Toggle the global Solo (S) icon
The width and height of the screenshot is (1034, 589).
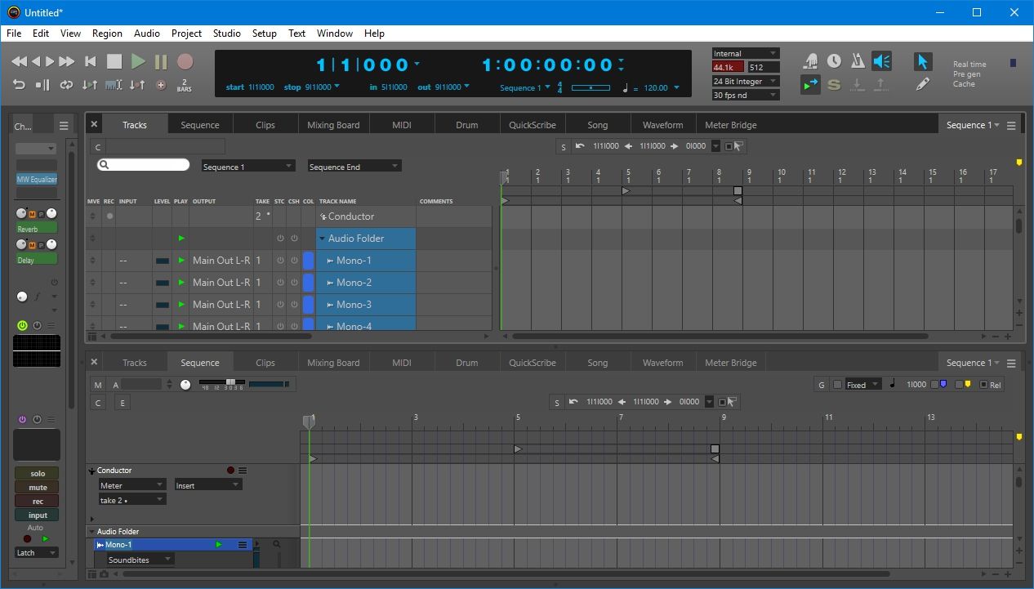[x=834, y=83]
